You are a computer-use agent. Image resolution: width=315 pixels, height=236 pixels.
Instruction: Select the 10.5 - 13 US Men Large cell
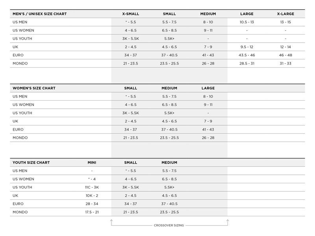coord(247,22)
